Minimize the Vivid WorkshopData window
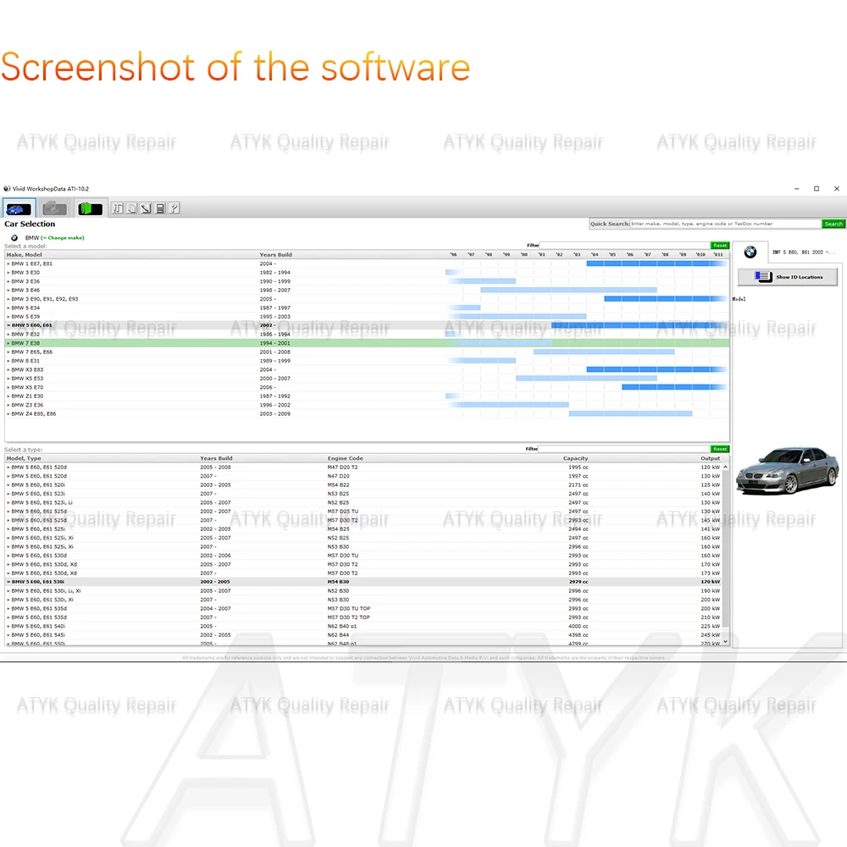The image size is (847, 847). click(797, 189)
